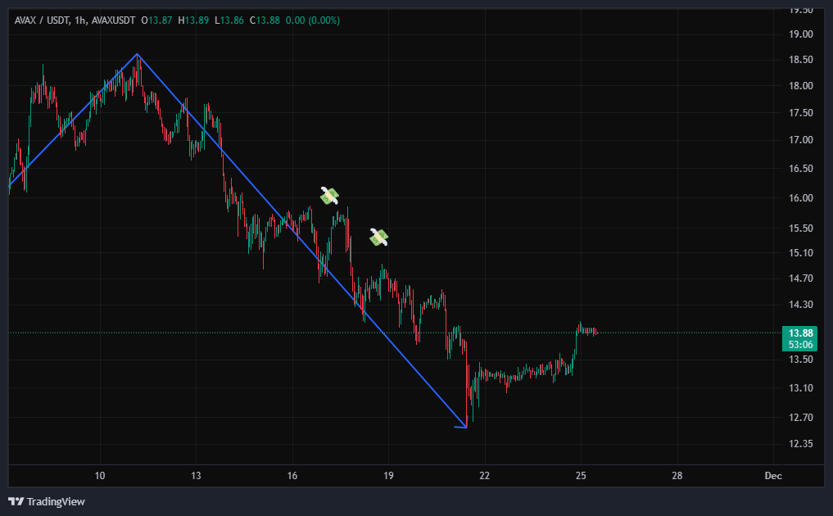Click the AVAXUSDT ticker text in legend

[x=112, y=20]
